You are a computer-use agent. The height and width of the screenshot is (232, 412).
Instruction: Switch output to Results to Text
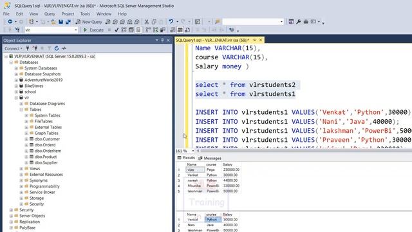(173, 30)
